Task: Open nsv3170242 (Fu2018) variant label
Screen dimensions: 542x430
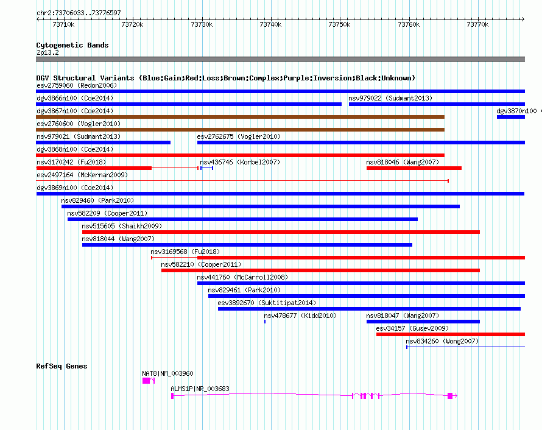Action: click(71, 162)
